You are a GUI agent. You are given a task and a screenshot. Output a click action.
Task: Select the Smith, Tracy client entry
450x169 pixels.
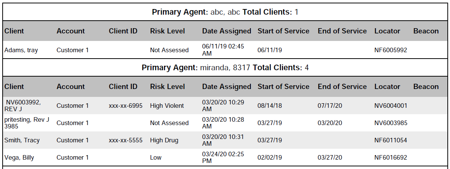pos(22,140)
